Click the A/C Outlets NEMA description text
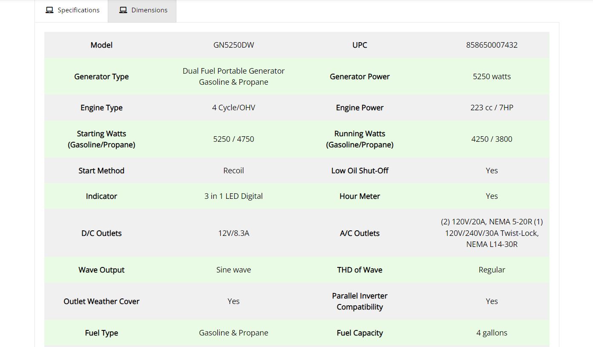 click(x=492, y=233)
